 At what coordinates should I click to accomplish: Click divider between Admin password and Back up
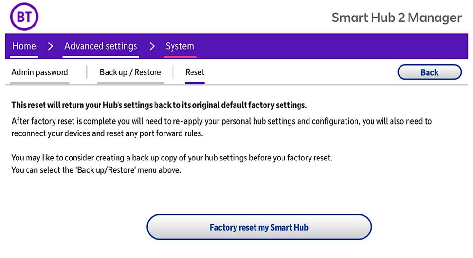coord(87,72)
